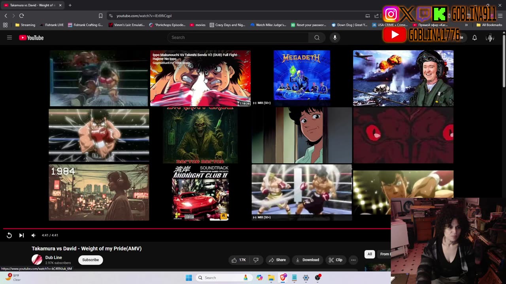The image size is (506, 284).
Task: Click Windows taskbar Search box
Action: tap(224, 278)
